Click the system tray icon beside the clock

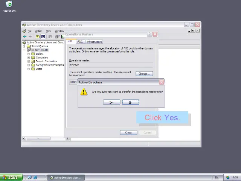[x=227, y=178]
